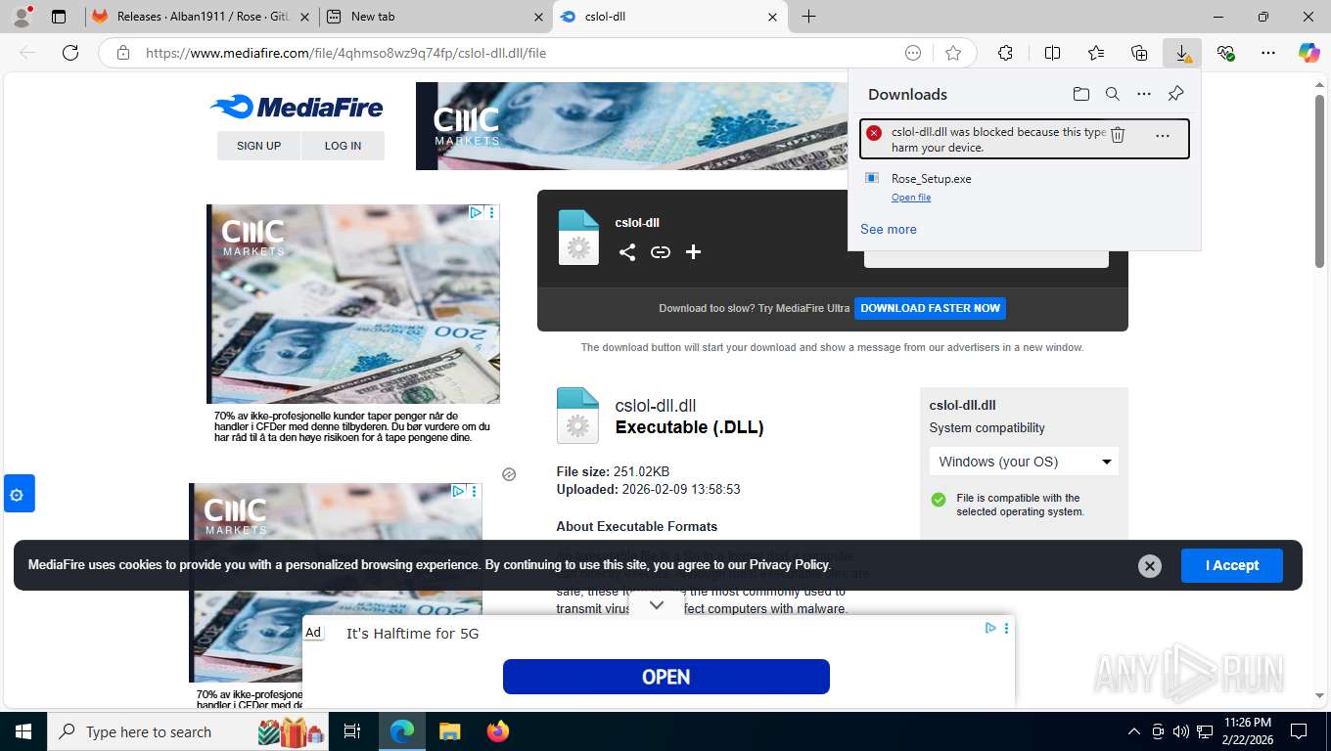
Task: Add cslol-dll to account plus icon
Action: click(693, 252)
